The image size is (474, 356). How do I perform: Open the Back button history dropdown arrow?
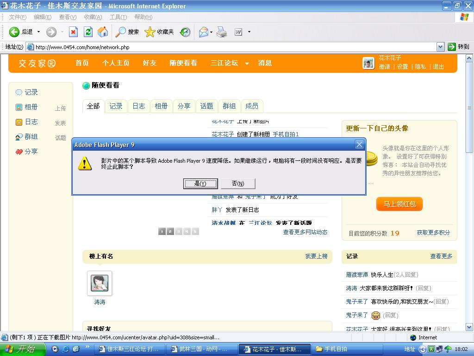click(x=38, y=32)
